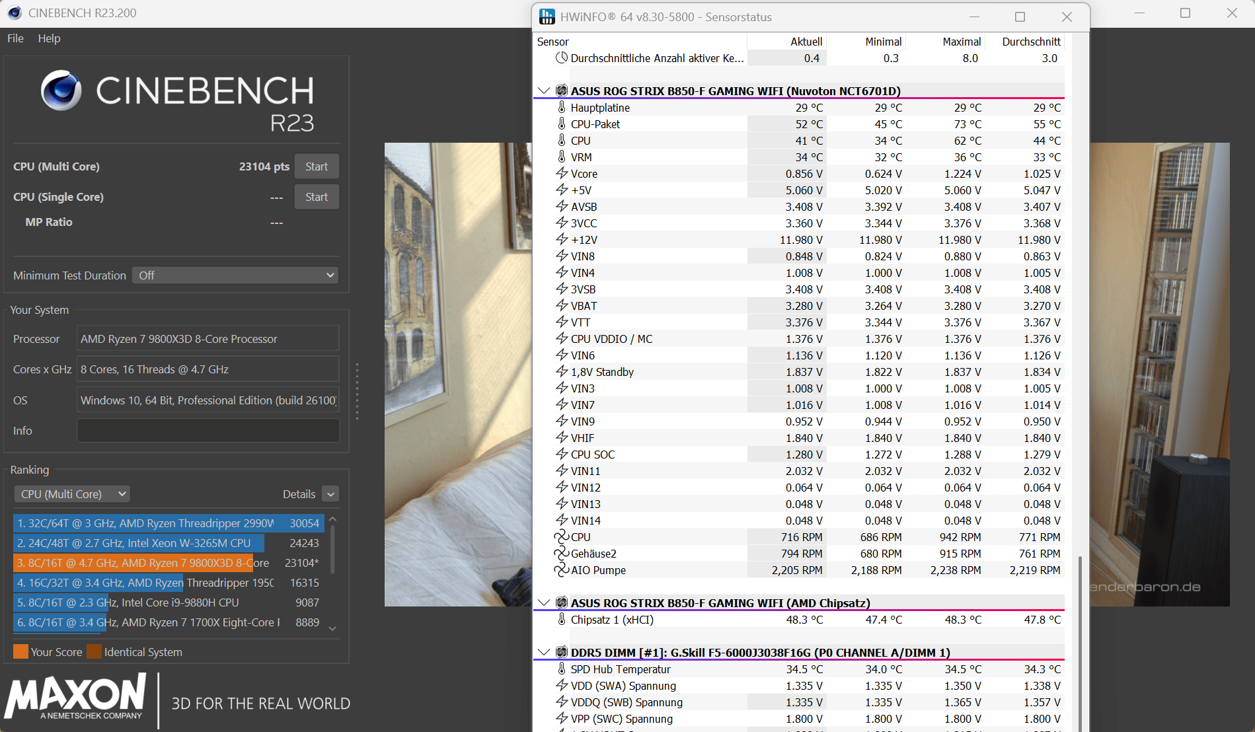This screenshot has height=732, width=1255.
Task: Click the Sensor column header in HWiNFO
Action: point(640,42)
